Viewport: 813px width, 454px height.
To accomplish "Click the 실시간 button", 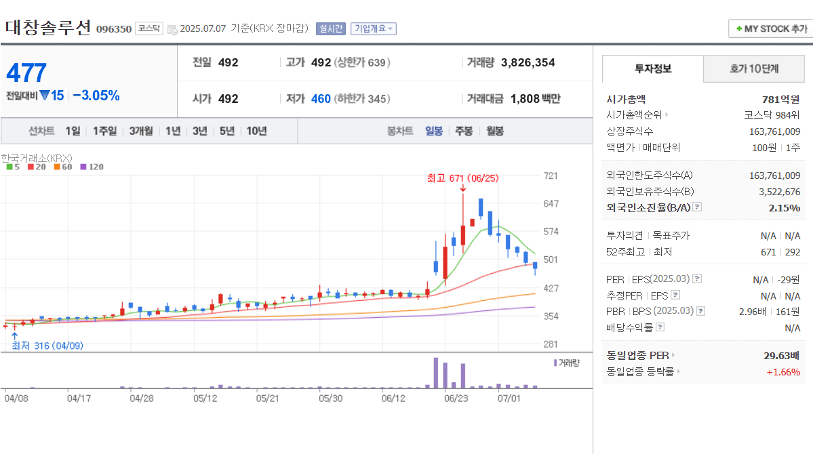I will (331, 28).
